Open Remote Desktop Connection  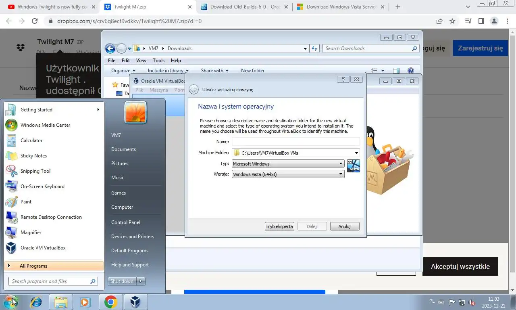tap(54, 217)
